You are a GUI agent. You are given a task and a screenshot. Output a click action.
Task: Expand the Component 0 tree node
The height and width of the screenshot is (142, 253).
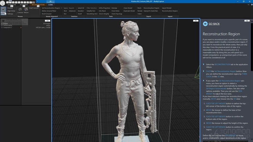click(2, 28)
